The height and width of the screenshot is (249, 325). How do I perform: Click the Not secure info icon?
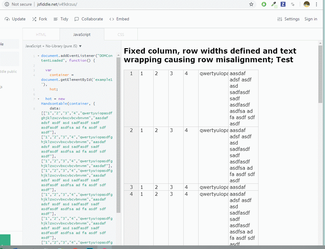(7, 4)
